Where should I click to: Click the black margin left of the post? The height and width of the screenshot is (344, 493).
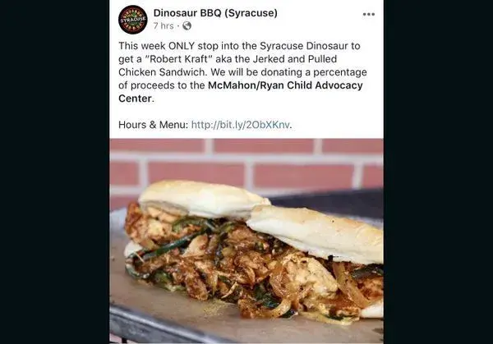tap(55, 172)
